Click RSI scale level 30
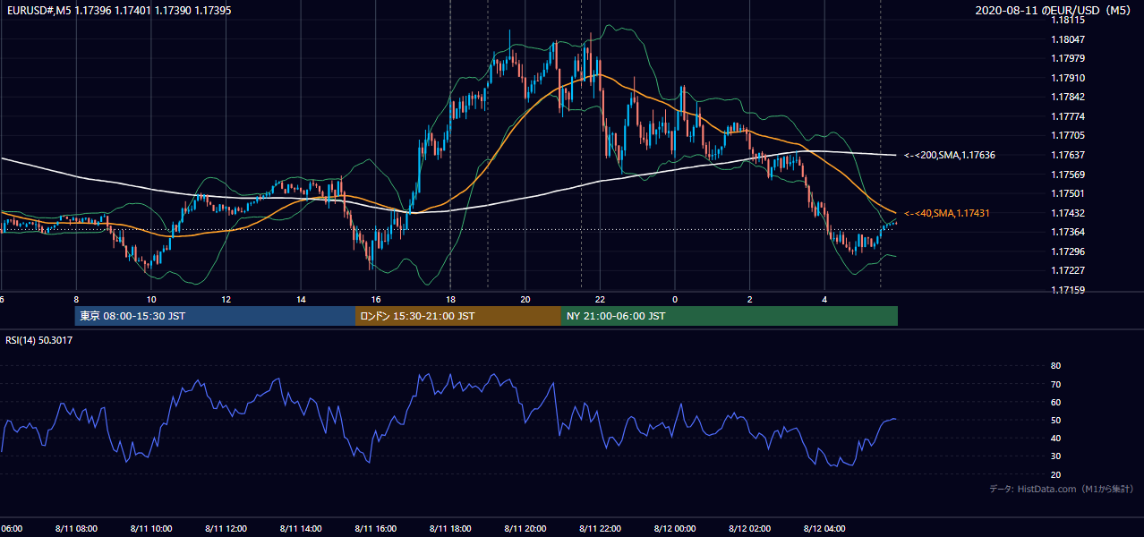This screenshot has width=1144, height=537. tap(1055, 456)
